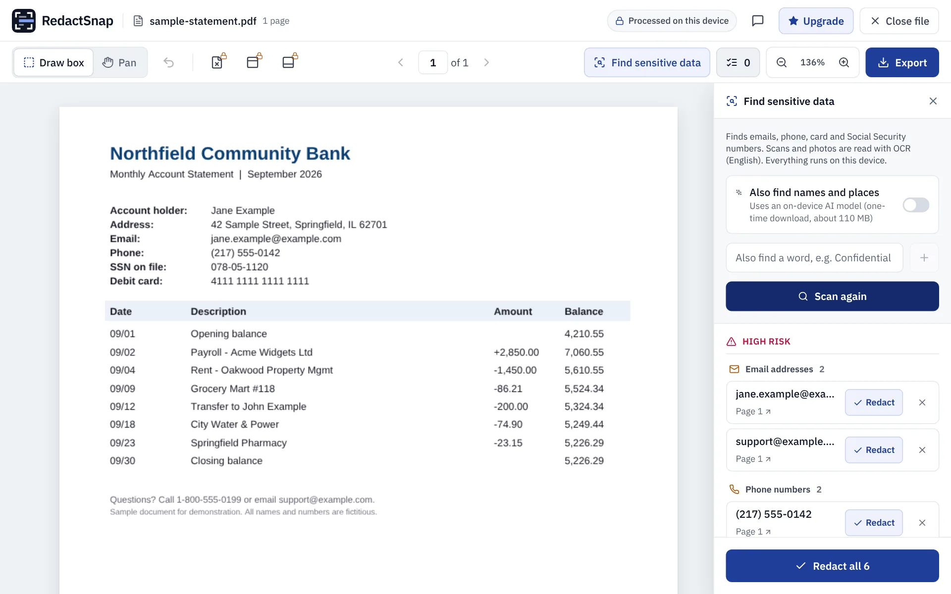The width and height of the screenshot is (951, 594).
Task: Click the page number input box
Action: [433, 62]
